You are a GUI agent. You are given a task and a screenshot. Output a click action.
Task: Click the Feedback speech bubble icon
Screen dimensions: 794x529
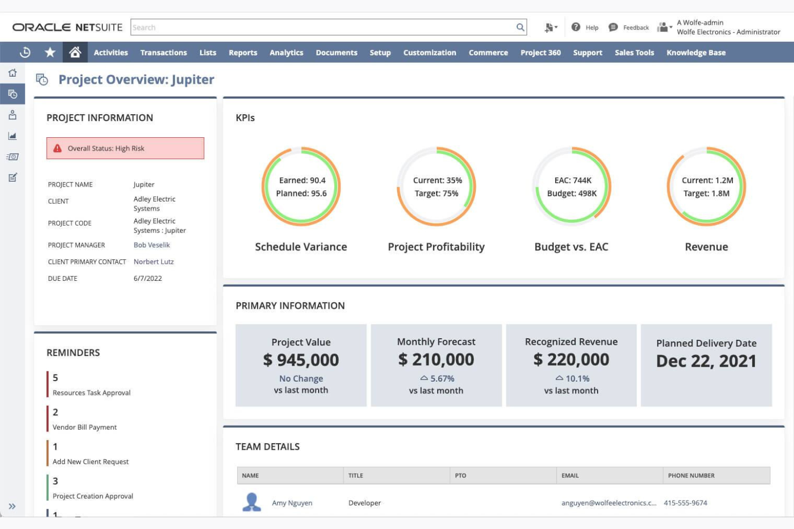(x=613, y=27)
